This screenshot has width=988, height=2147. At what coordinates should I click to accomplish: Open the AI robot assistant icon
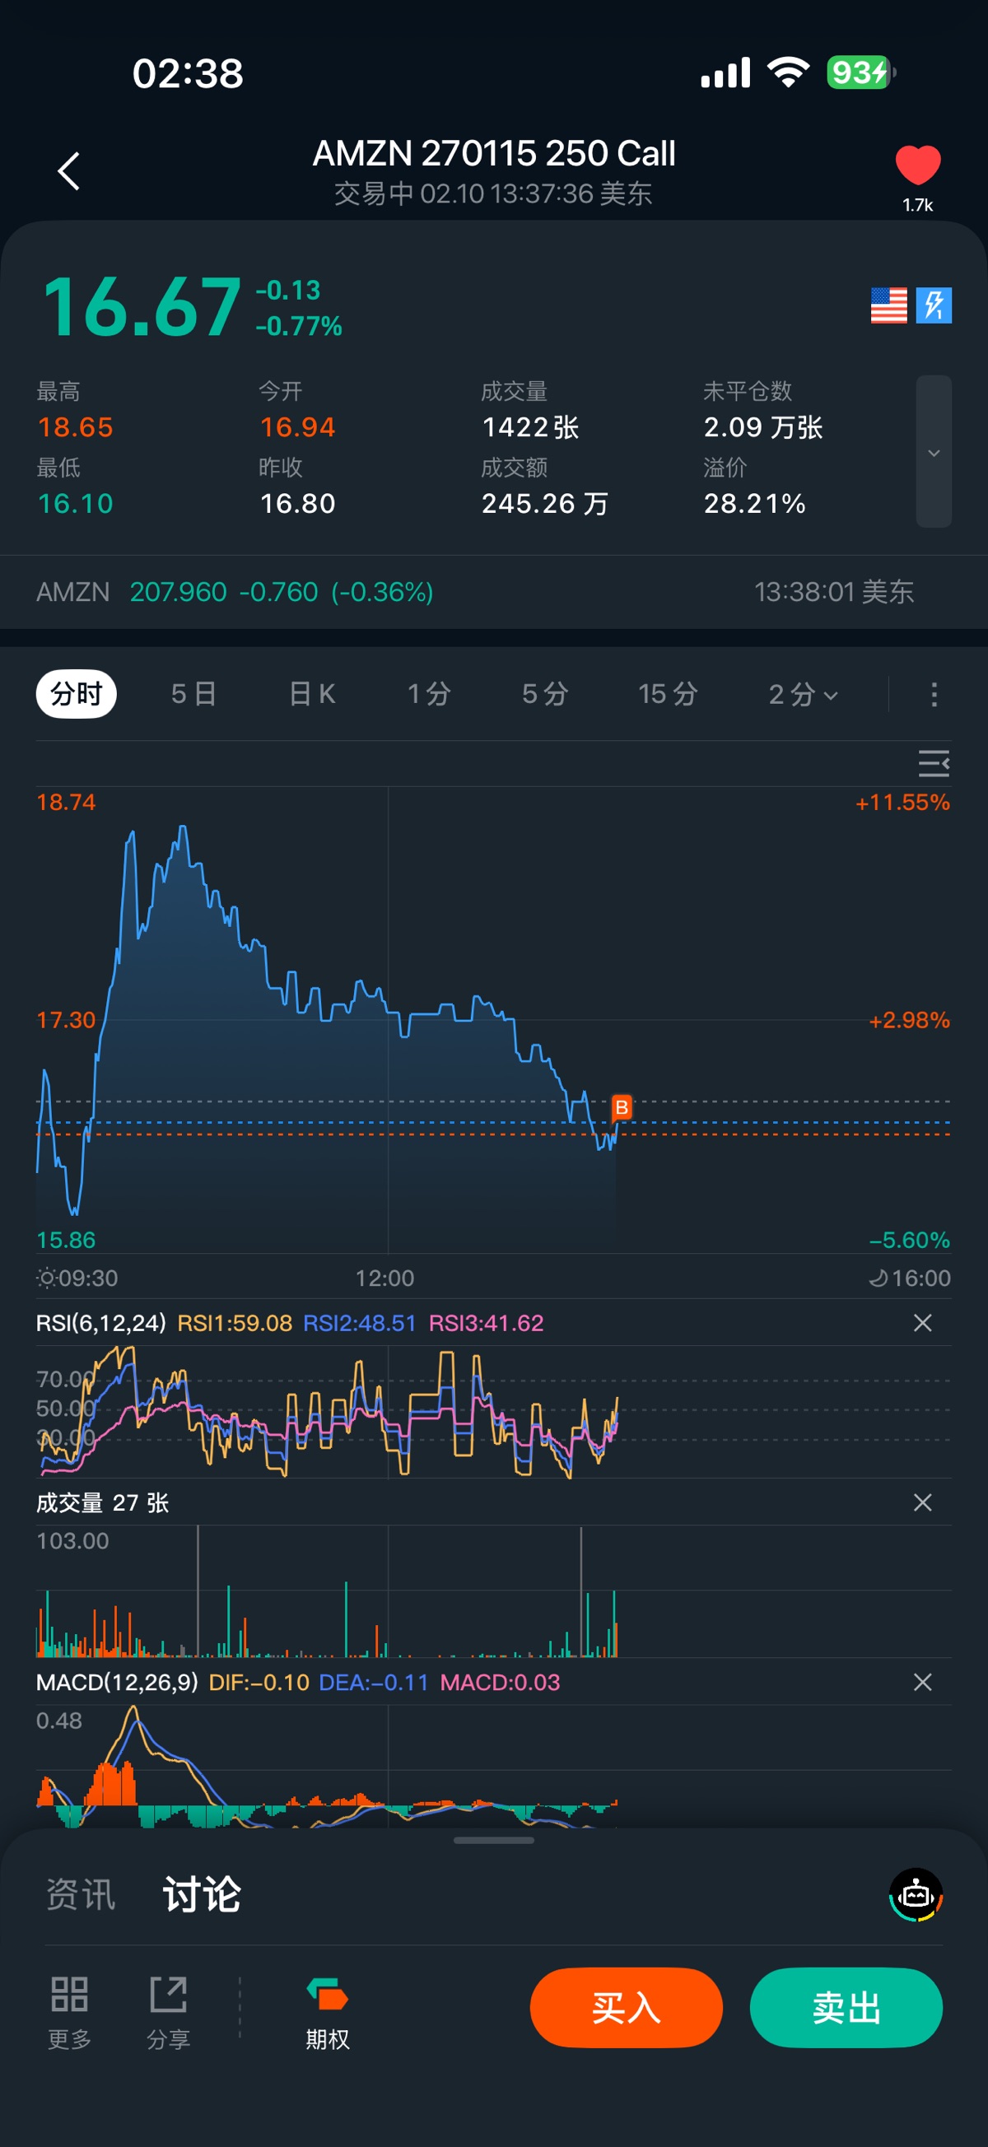(916, 1894)
